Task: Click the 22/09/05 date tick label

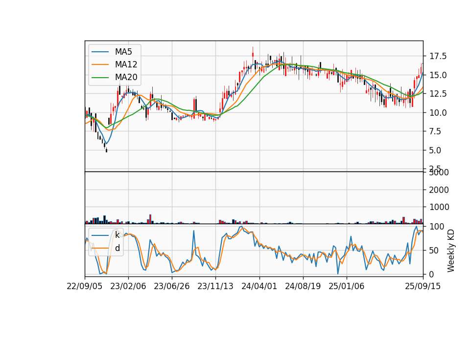Action: (x=85, y=287)
